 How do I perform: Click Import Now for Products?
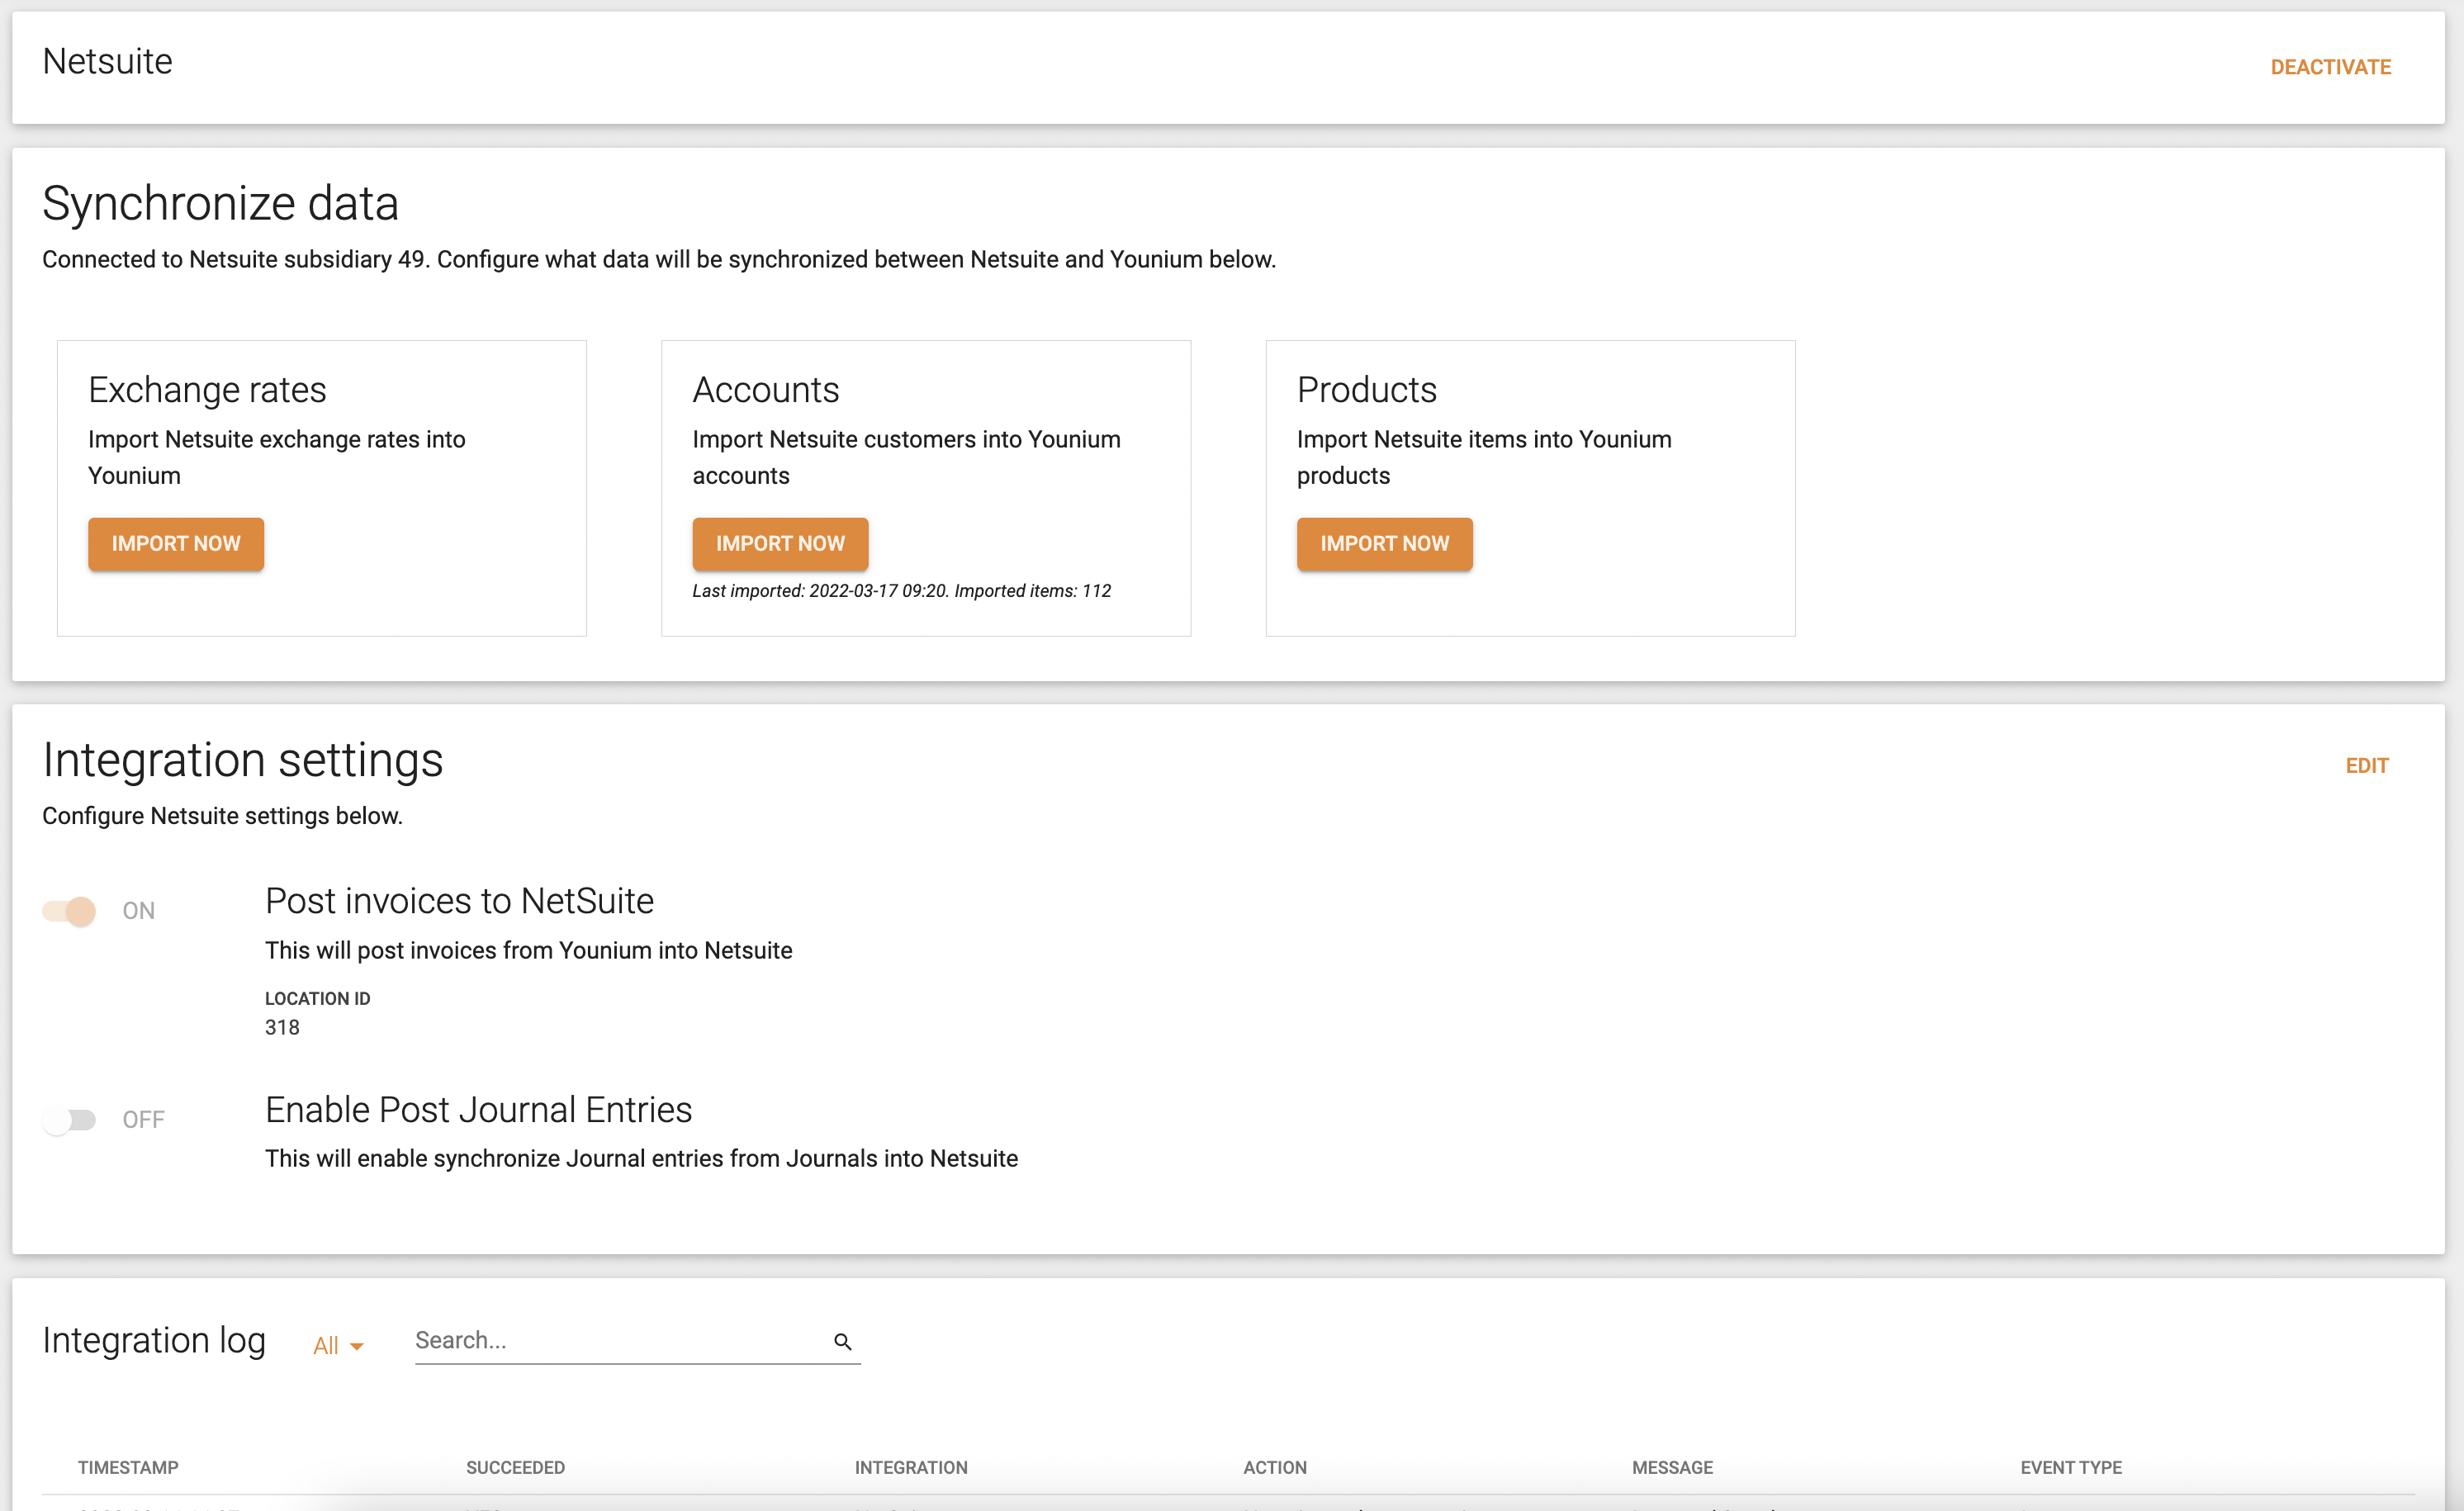(1383, 543)
